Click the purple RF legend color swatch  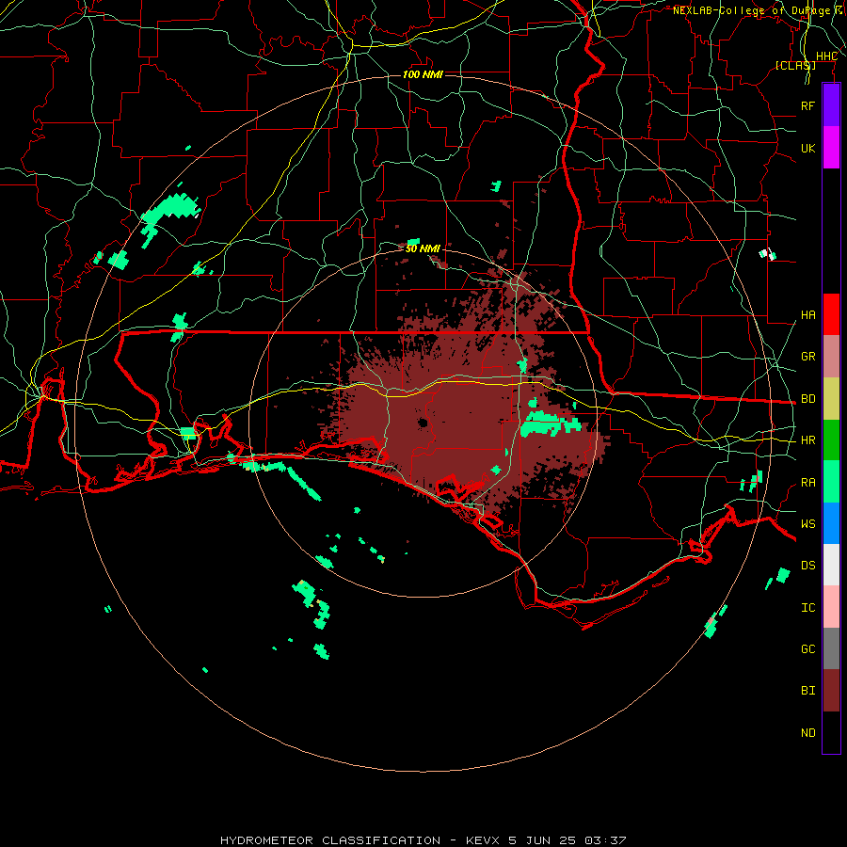click(831, 105)
